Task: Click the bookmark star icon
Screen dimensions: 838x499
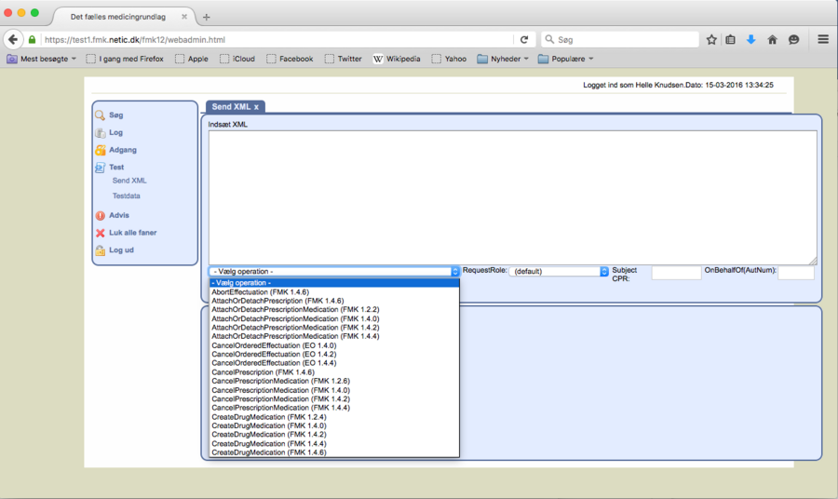Action: (711, 40)
